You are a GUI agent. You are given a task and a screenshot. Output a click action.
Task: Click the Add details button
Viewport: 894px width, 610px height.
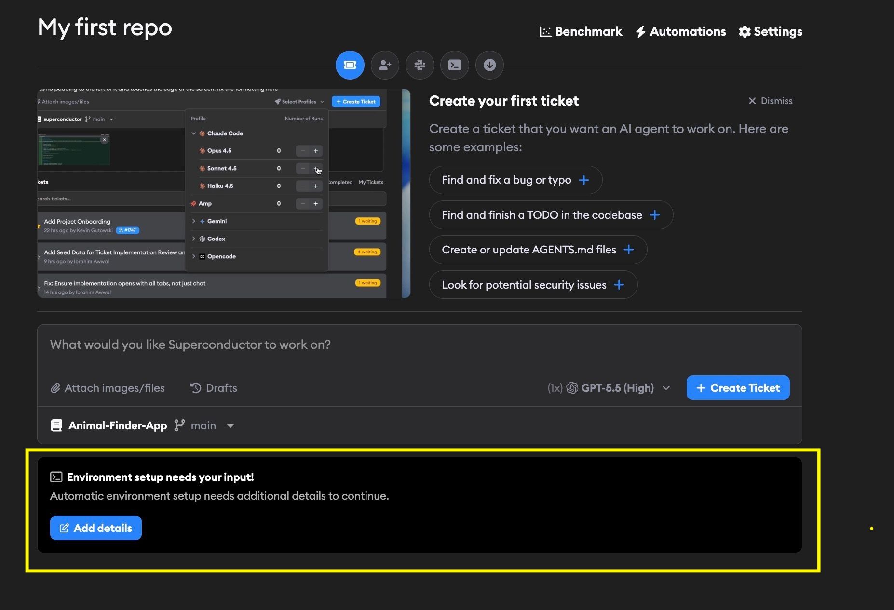pos(96,528)
